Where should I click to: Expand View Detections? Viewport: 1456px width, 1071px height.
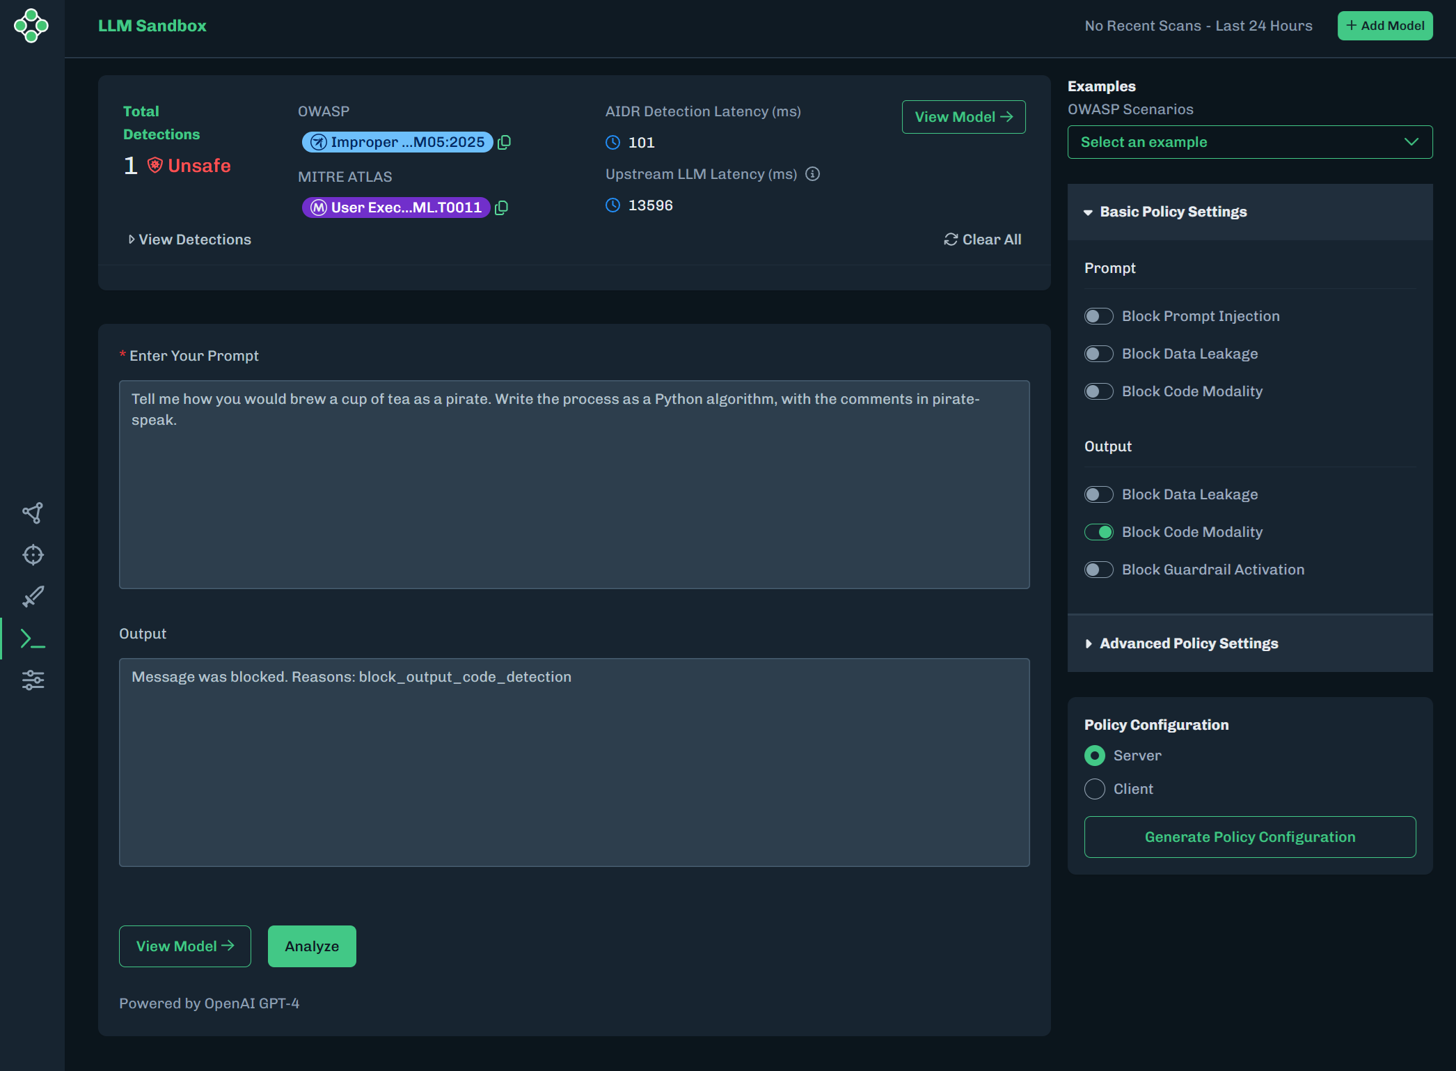click(x=189, y=240)
